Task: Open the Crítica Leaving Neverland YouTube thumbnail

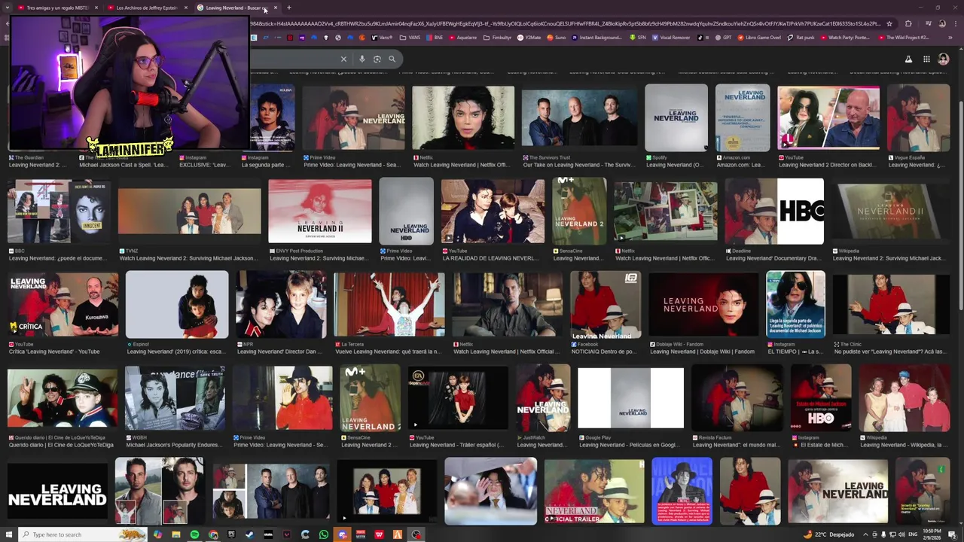Action: (63, 305)
